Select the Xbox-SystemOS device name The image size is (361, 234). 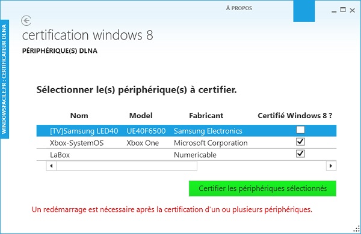[x=76, y=143]
